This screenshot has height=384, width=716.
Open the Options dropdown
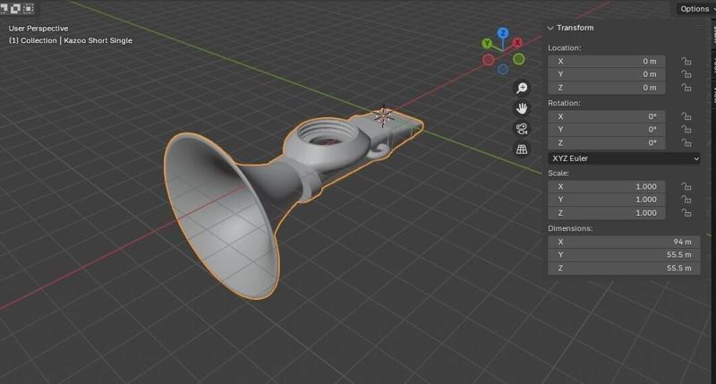(x=696, y=9)
